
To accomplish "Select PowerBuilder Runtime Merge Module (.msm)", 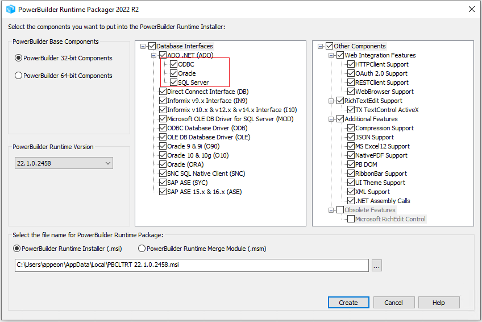I will [142, 249].
